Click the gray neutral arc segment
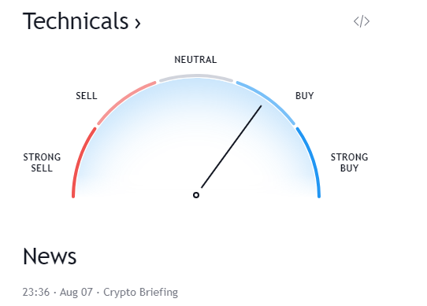The image size is (427, 306). (x=196, y=77)
